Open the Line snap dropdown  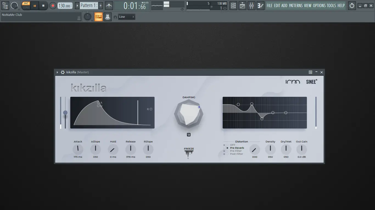(127, 17)
